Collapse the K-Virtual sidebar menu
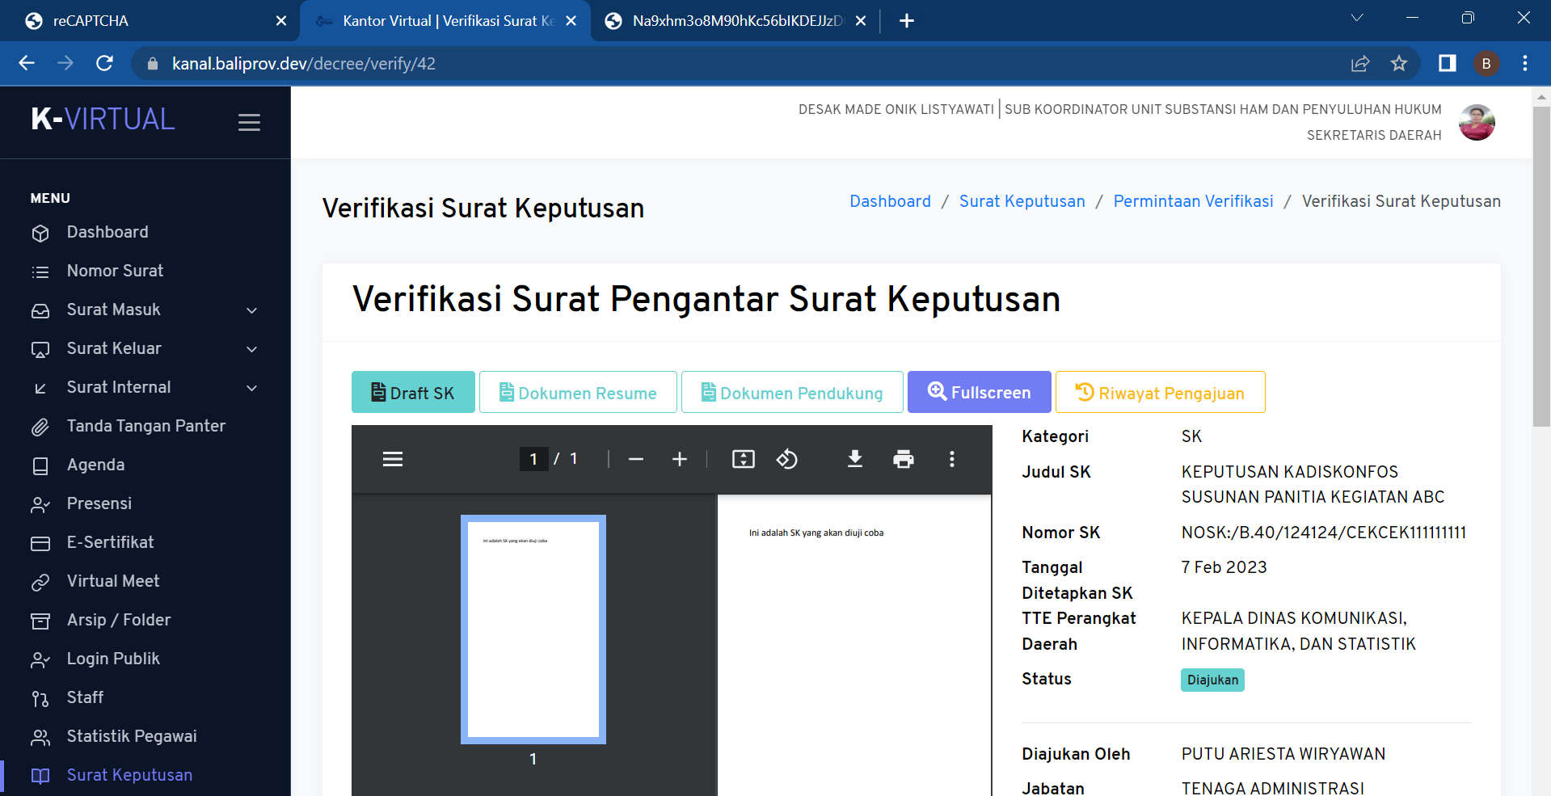The width and height of the screenshot is (1551, 796). [249, 122]
